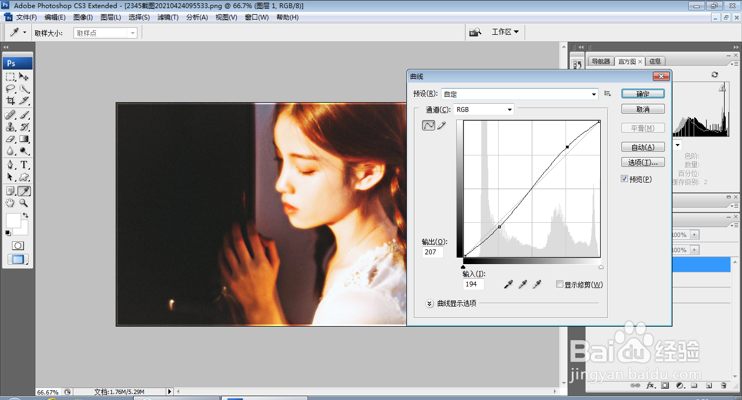Delete layer with trash icon
This screenshot has width=742, height=400.
click(x=724, y=385)
